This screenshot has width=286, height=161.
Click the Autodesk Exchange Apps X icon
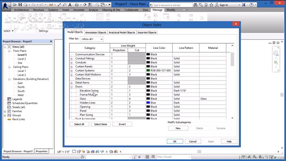tap(244, 5)
